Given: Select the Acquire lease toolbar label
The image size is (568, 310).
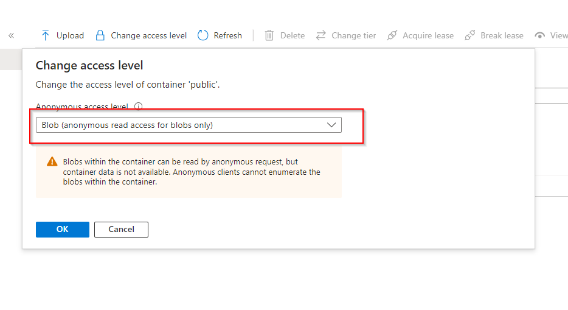Looking at the screenshot, I should tap(428, 35).
